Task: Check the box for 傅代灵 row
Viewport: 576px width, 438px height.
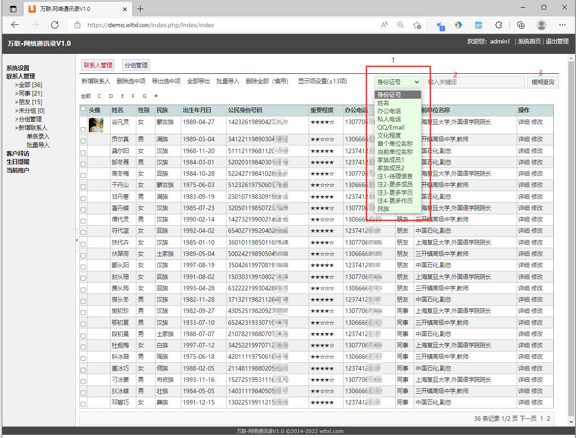Action: [x=83, y=221]
